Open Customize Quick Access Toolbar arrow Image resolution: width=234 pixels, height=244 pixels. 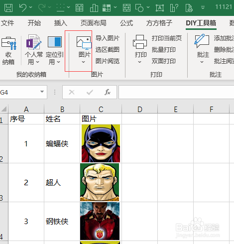tap(203, 7)
